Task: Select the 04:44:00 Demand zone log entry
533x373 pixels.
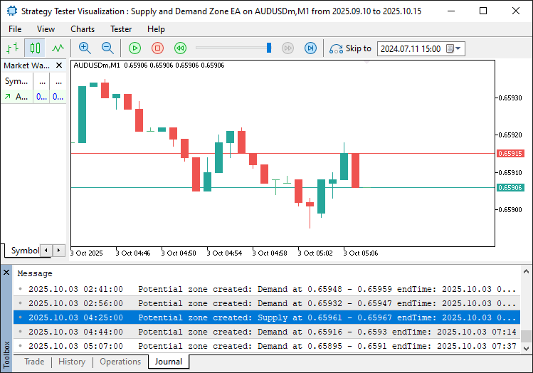Action: point(270,332)
